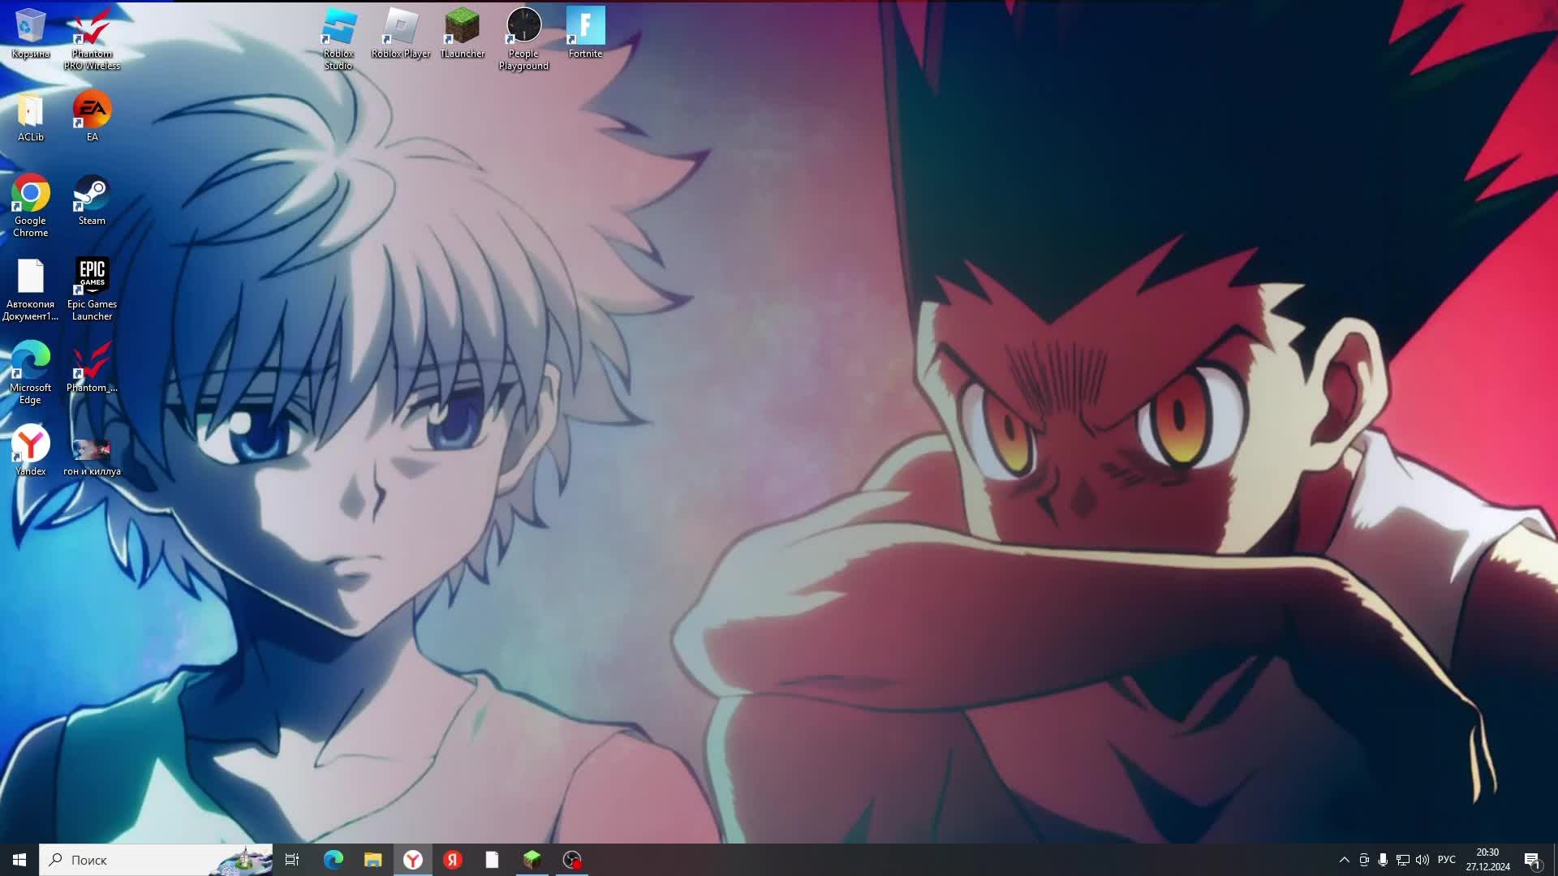Open the notification center with badge
This screenshot has height=876, width=1558.
pyautogui.click(x=1532, y=860)
